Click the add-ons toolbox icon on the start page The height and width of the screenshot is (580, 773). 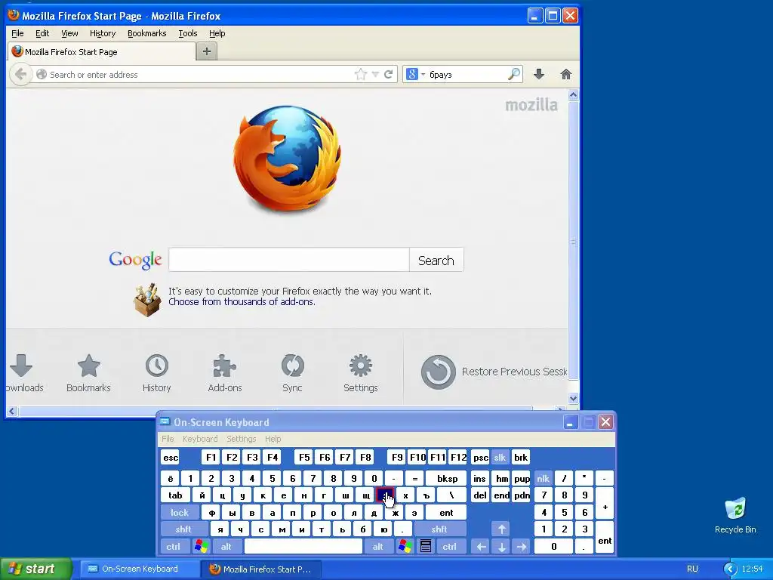pyautogui.click(x=147, y=299)
